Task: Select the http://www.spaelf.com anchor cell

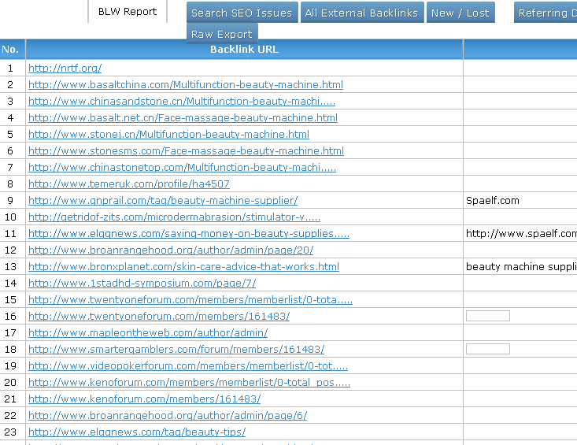Action: coord(521,234)
